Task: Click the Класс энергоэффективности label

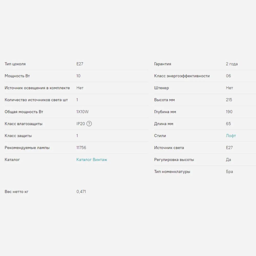Action: pos(182,76)
